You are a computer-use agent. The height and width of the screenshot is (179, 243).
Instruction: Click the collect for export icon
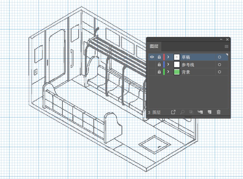point(173,112)
